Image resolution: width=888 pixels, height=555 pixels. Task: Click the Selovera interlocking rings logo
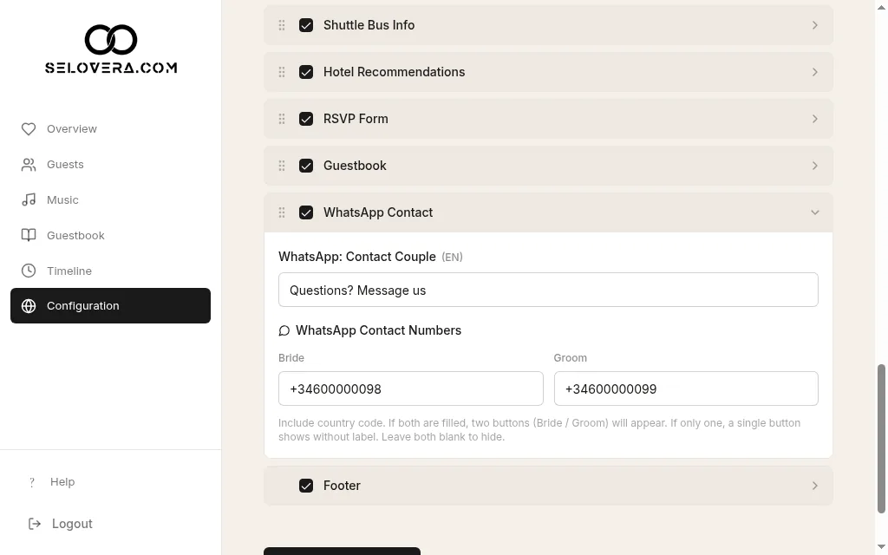111,40
